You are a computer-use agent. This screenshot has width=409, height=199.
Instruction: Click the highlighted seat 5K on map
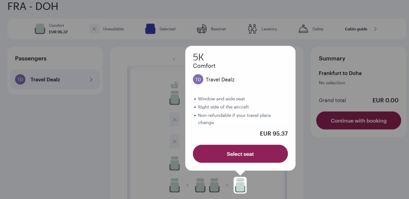tap(240, 185)
